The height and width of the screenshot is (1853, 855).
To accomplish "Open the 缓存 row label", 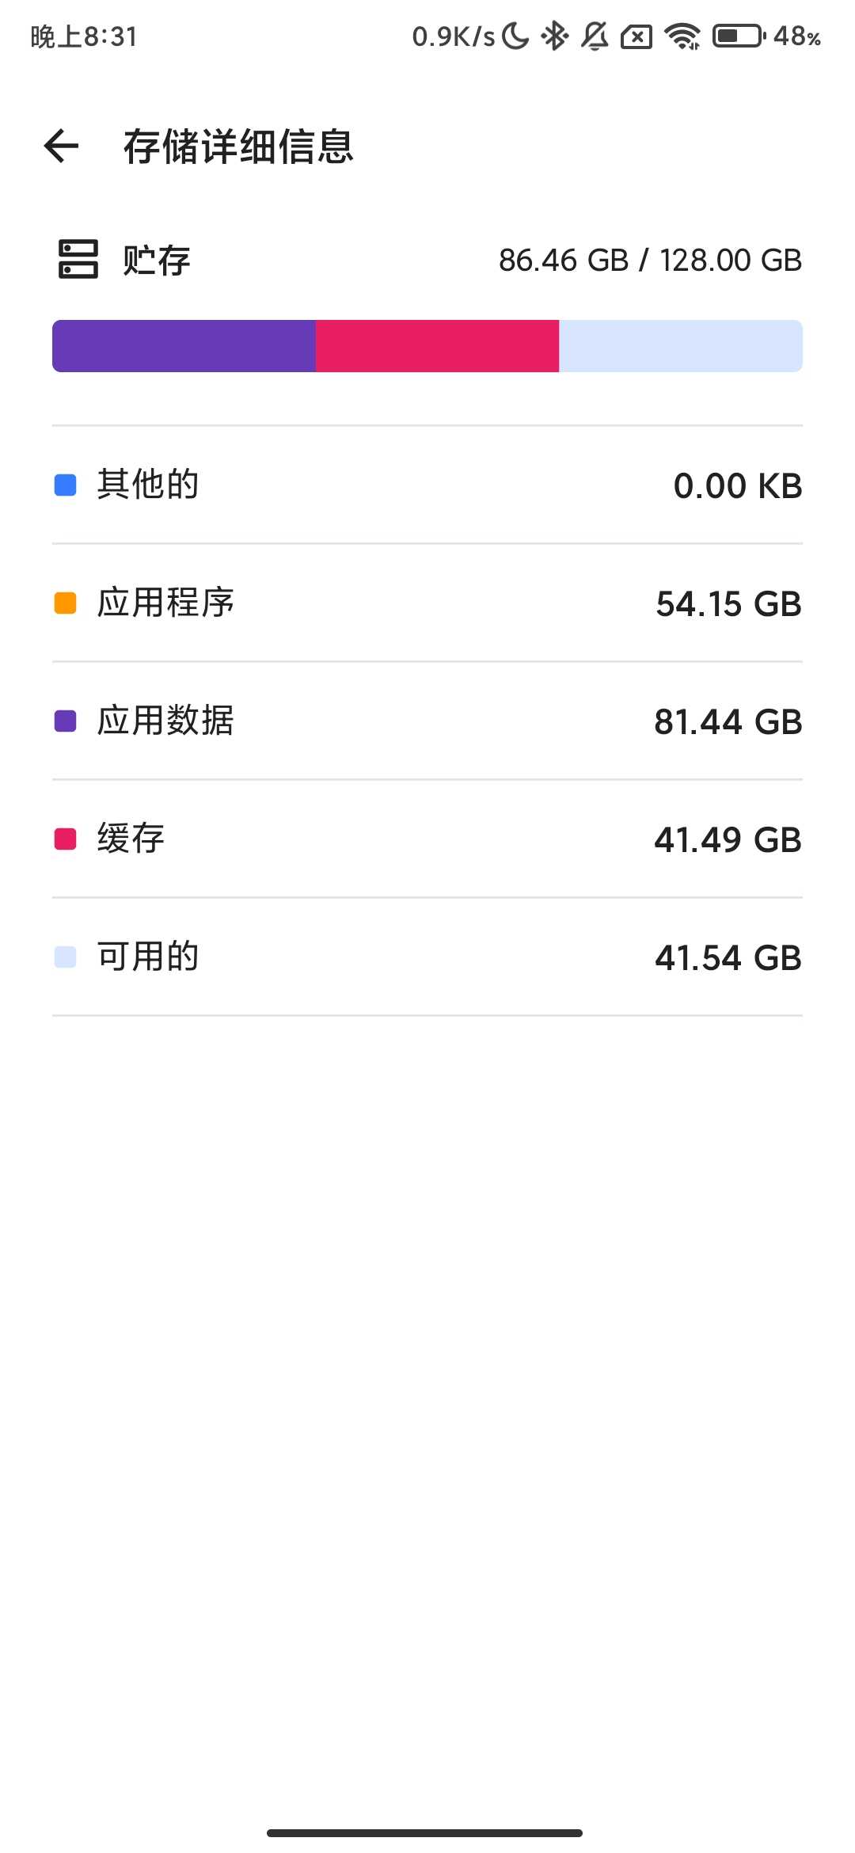I will point(131,839).
